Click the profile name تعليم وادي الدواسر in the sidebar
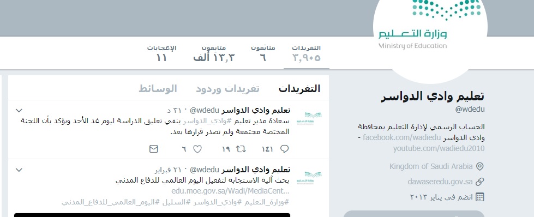 point(433,97)
